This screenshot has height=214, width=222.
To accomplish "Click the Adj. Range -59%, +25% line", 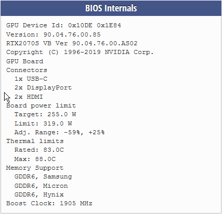I will pyautogui.click(x=60, y=133).
